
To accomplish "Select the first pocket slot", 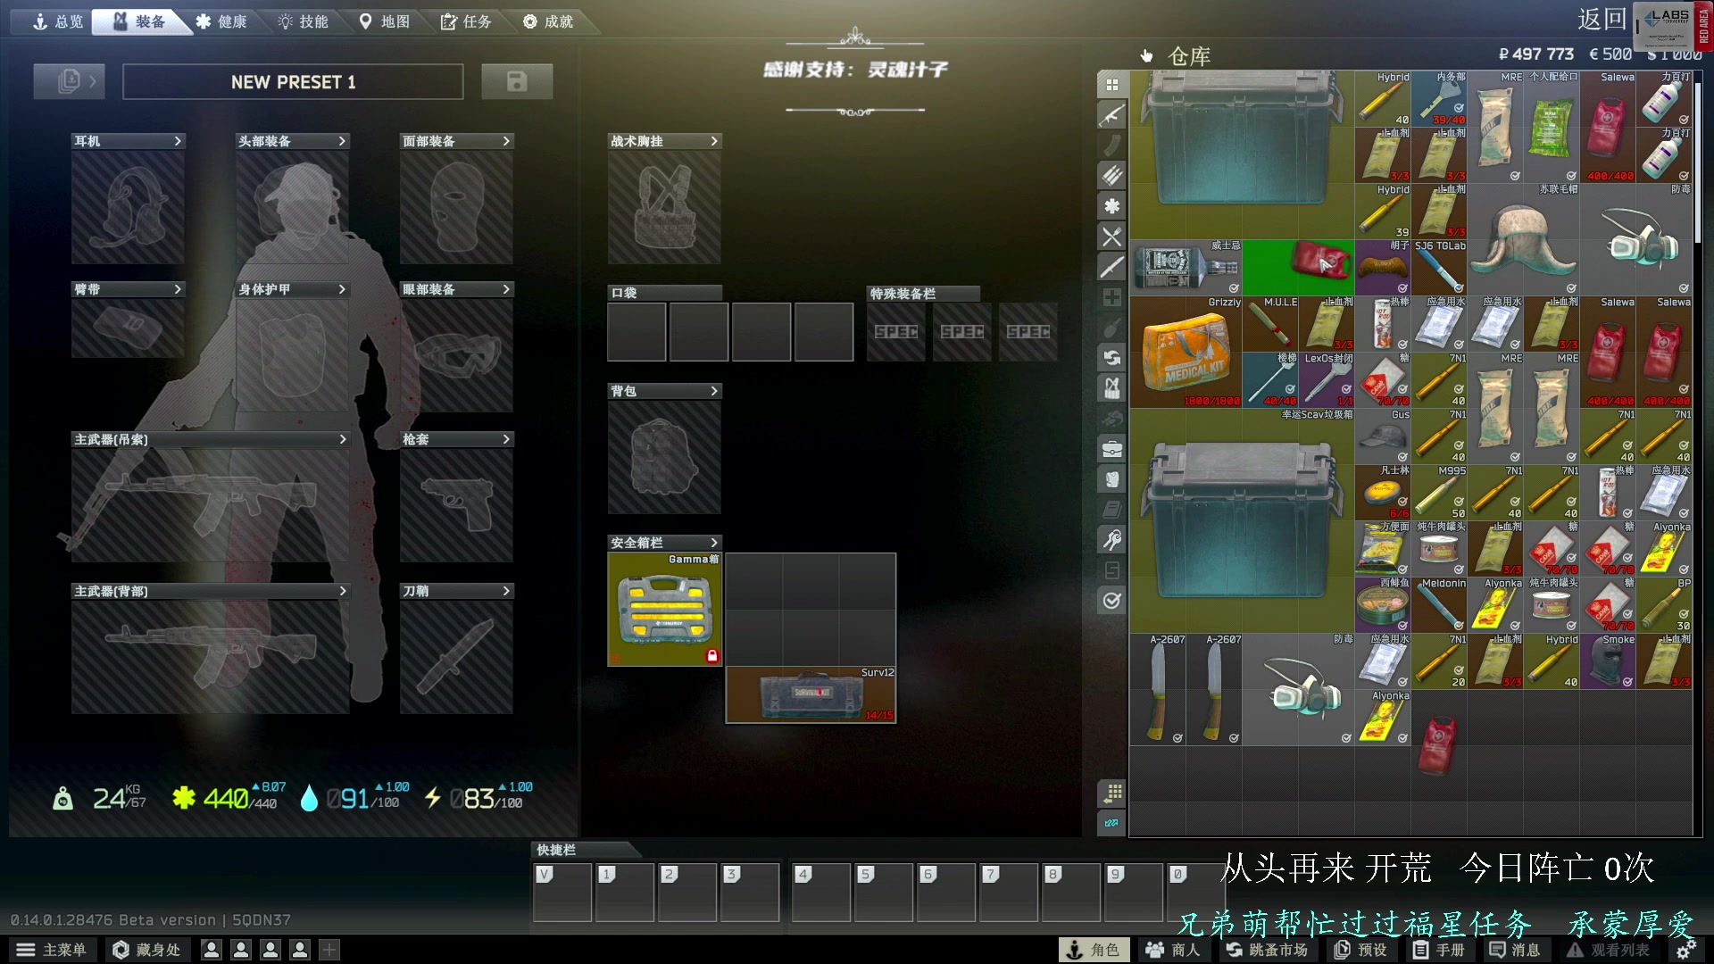I will [x=637, y=331].
